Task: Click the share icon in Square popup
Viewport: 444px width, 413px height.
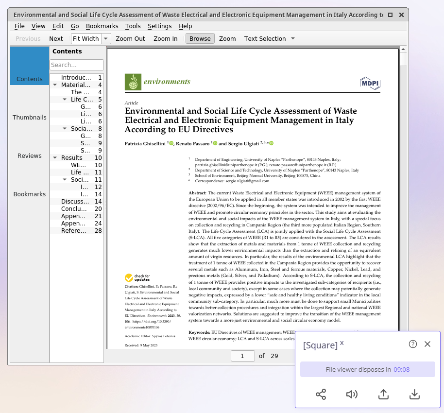Action: pos(321,395)
